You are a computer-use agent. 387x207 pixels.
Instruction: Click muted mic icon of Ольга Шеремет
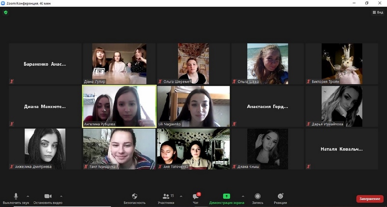point(160,81)
